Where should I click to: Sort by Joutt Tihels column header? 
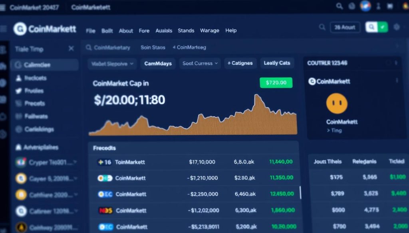coord(328,161)
